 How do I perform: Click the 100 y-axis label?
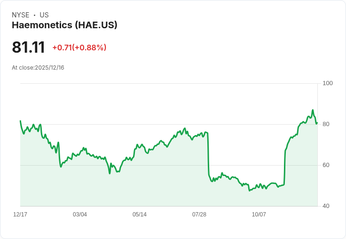click(x=328, y=83)
